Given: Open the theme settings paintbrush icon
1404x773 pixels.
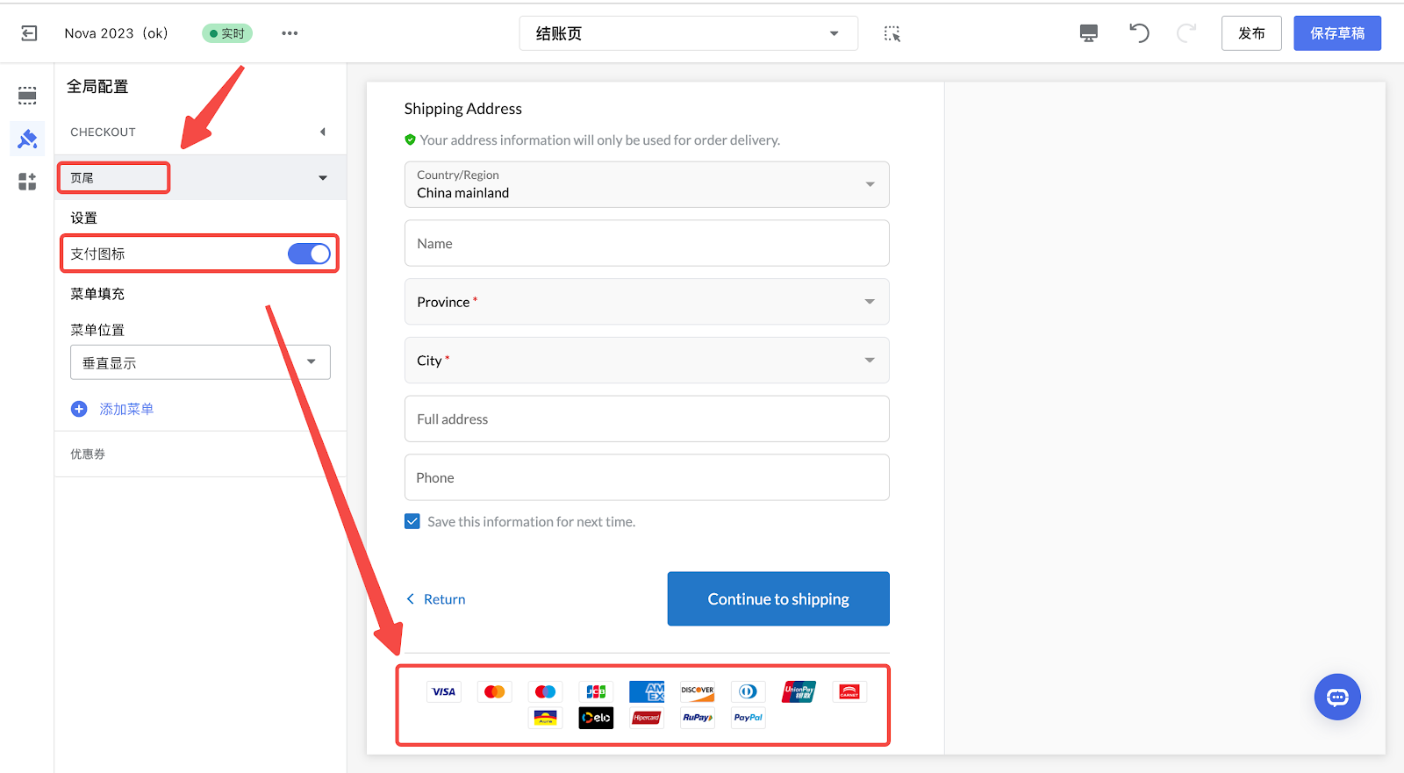Looking at the screenshot, I should click(27, 139).
